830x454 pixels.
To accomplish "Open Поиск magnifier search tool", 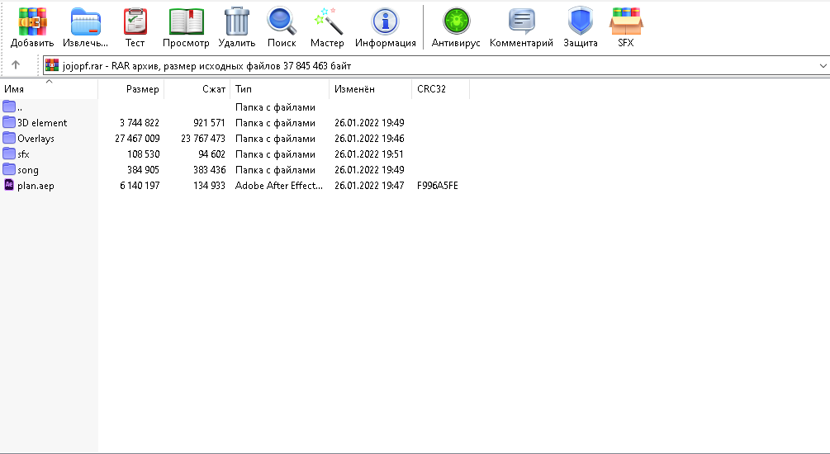I will pos(282,21).
